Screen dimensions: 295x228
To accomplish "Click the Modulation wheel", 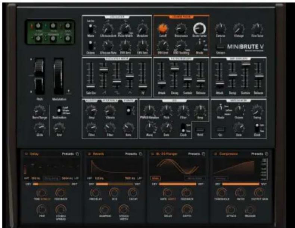I will (x=59, y=76).
